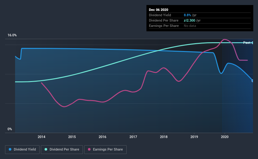Click the blue Dividend Yield endpoint marker
The image size is (258, 159).
tap(253, 81)
